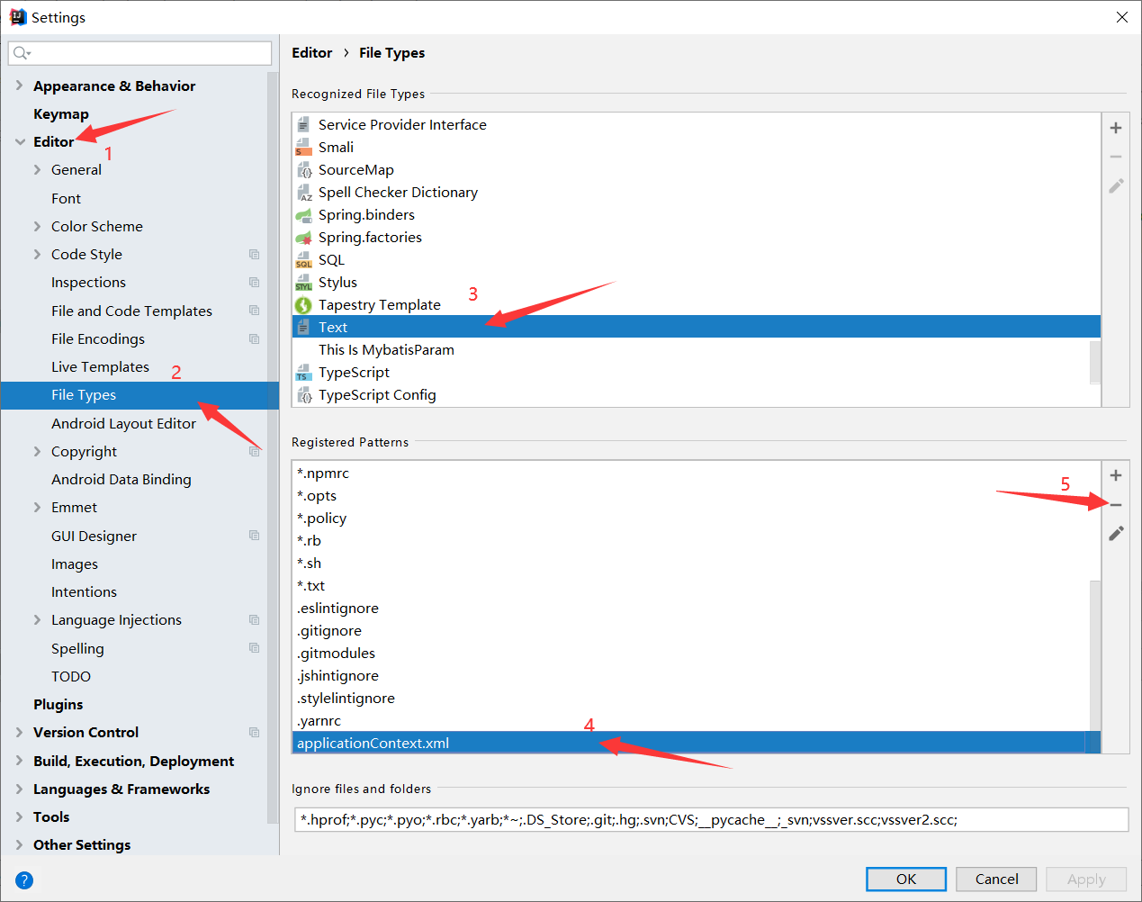This screenshot has height=902, width=1142.
Task: Open the Plugins settings page
Action: [x=58, y=704]
